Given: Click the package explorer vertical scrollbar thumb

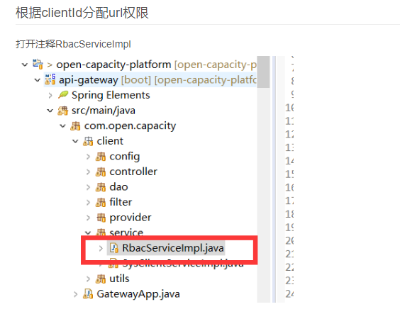Looking at the screenshot, I should pyautogui.click(x=263, y=72).
